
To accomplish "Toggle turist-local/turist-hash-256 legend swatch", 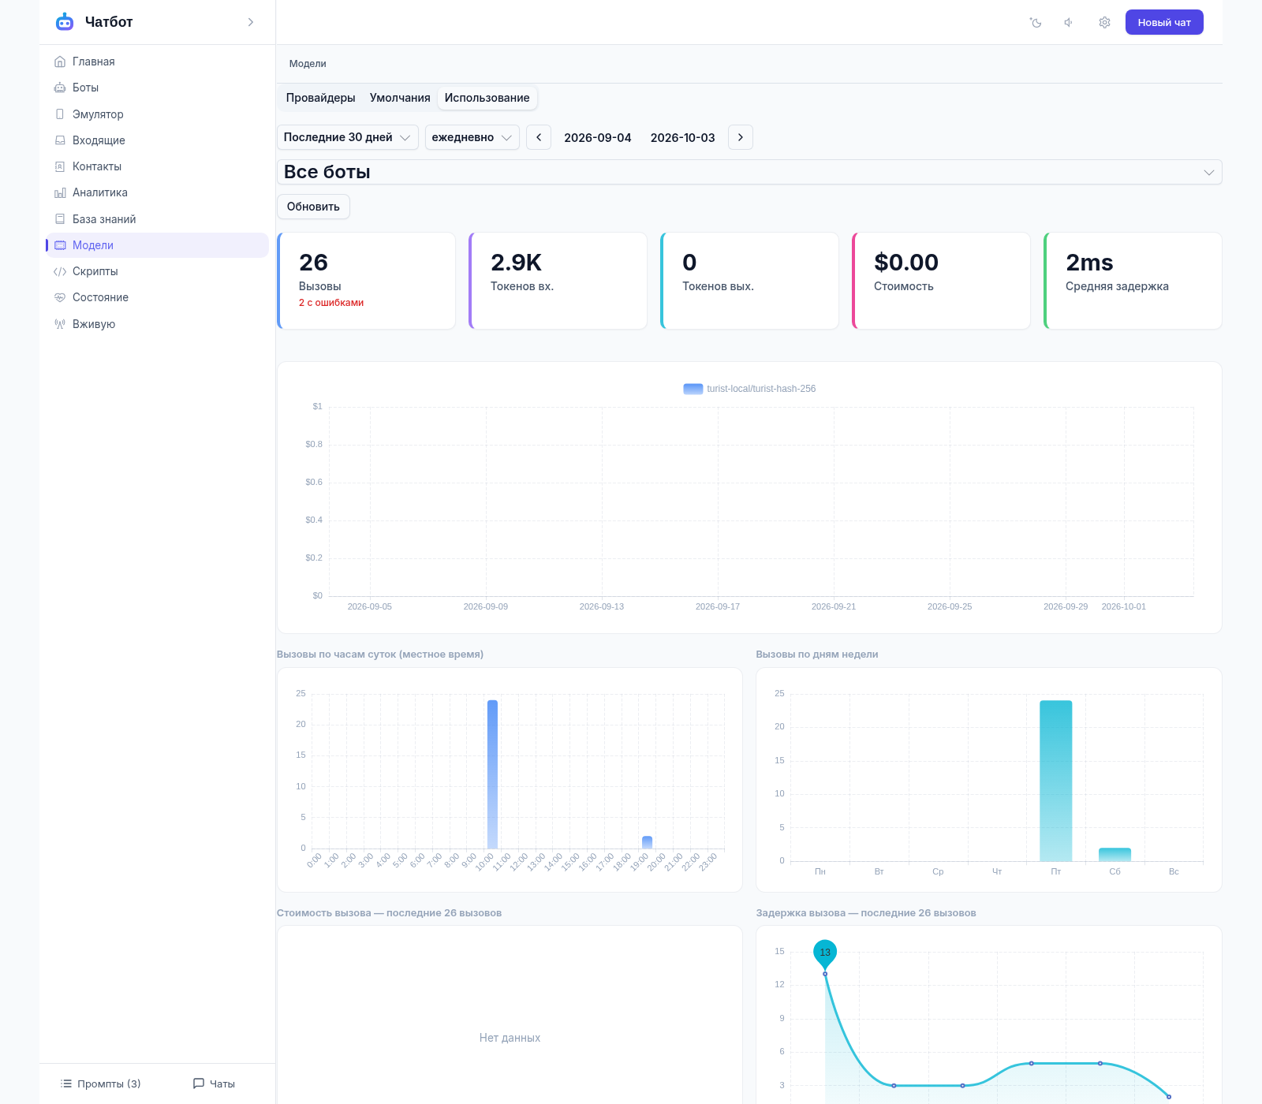I will [693, 389].
